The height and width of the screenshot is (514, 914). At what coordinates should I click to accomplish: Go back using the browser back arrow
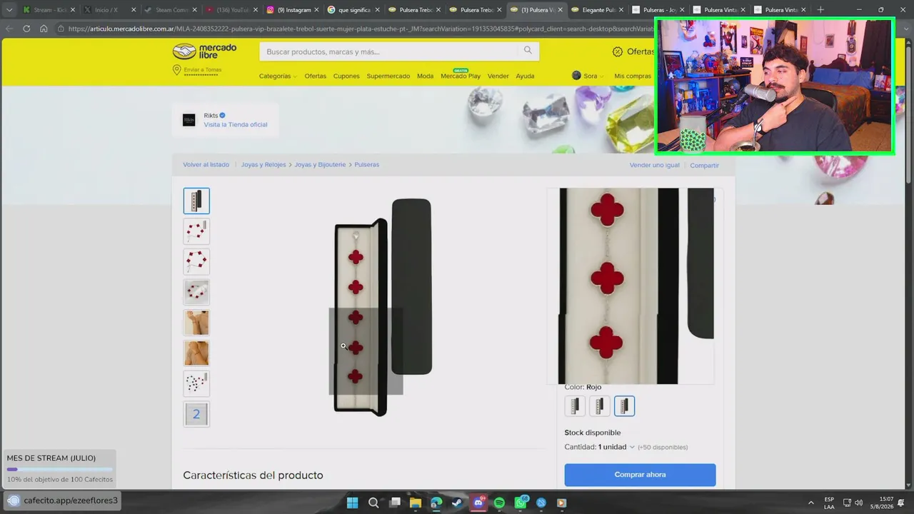click(x=9, y=29)
